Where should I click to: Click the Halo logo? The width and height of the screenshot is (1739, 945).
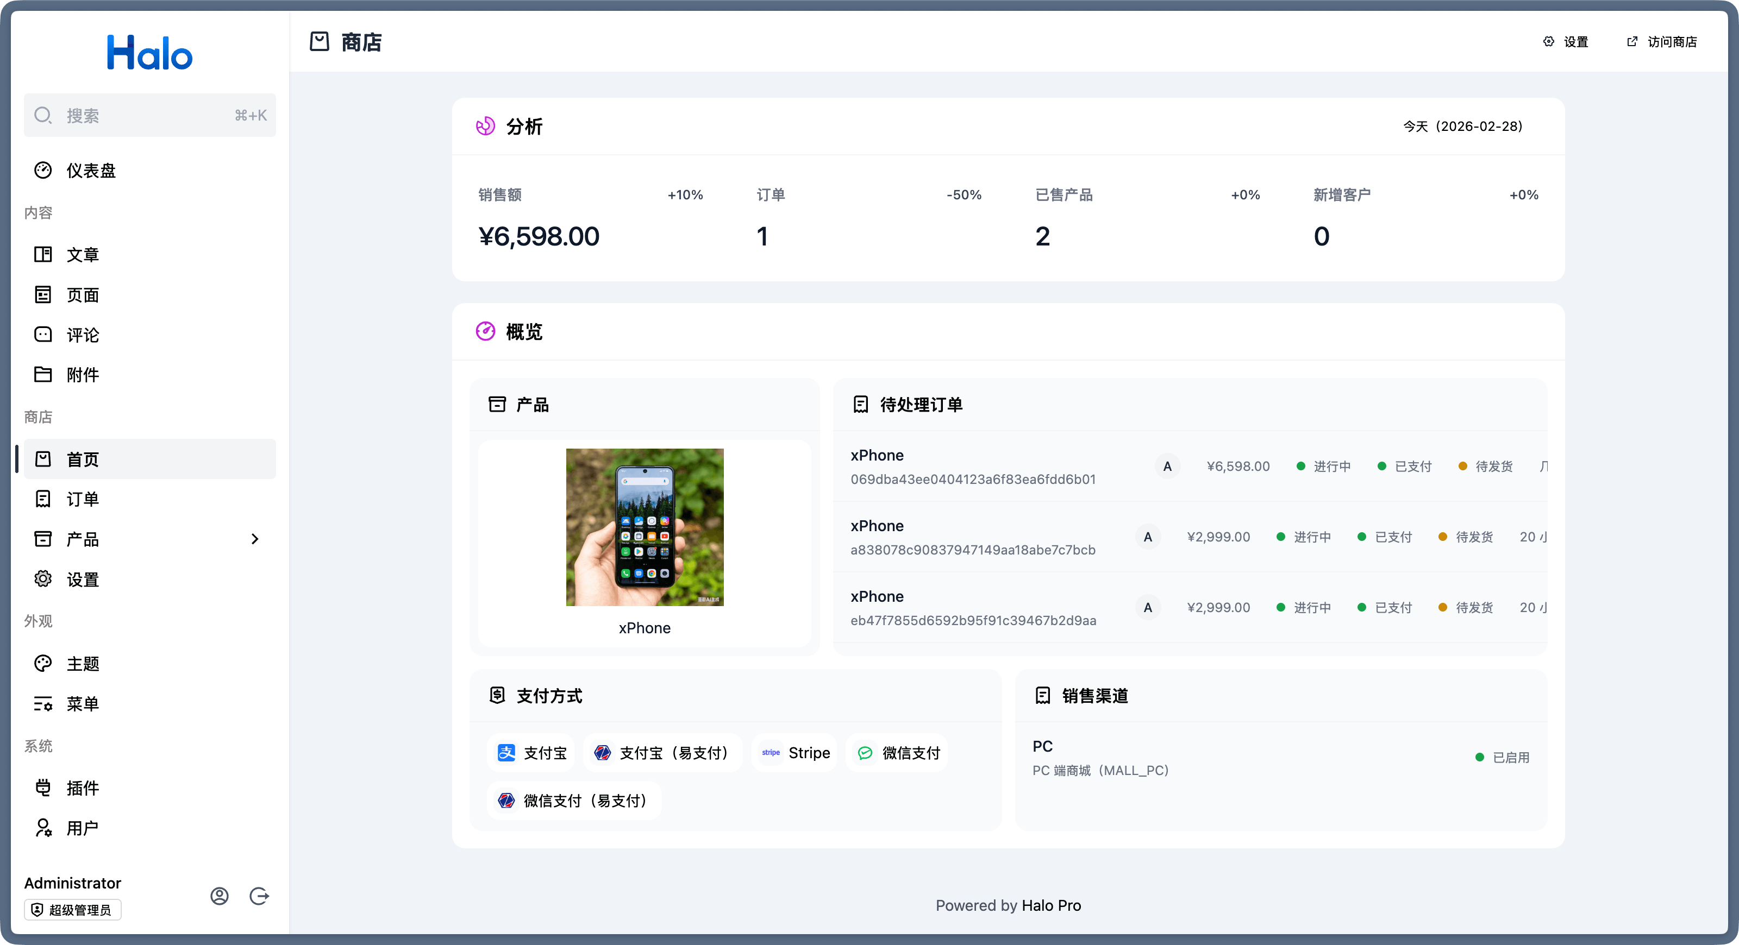point(149,53)
